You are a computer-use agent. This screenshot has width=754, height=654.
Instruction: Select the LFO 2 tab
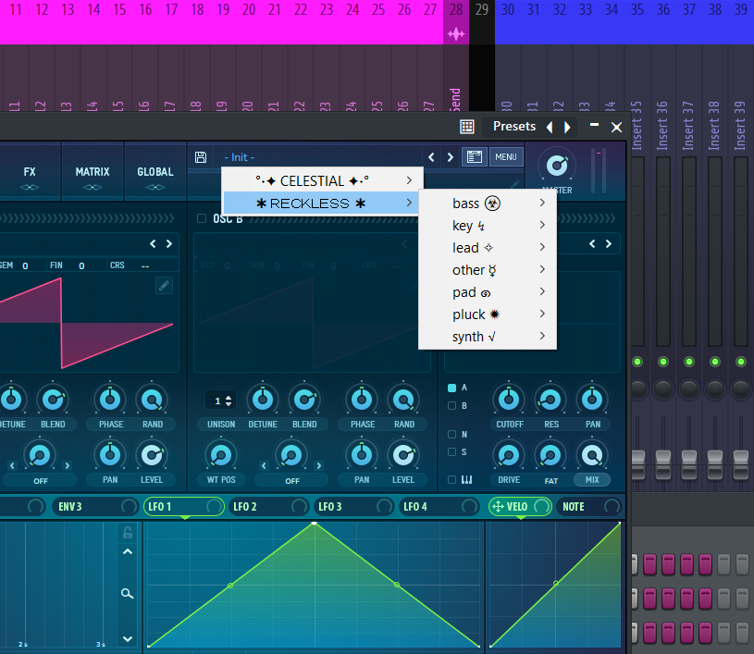(x=245, y=507)
